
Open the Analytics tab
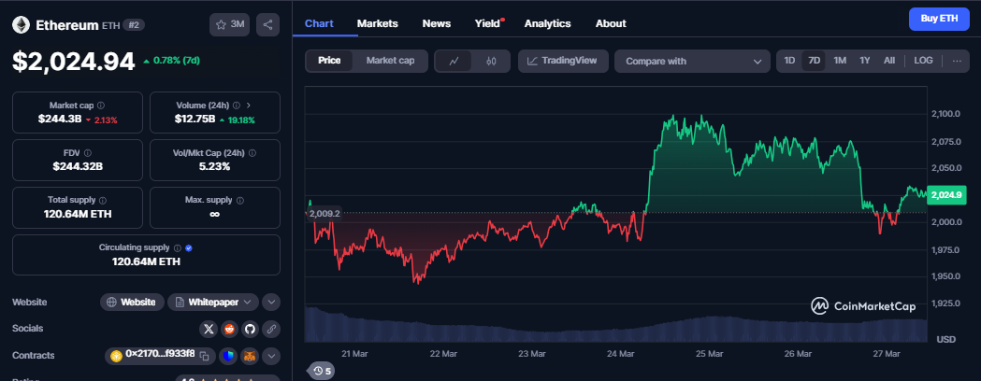[547, 22]
